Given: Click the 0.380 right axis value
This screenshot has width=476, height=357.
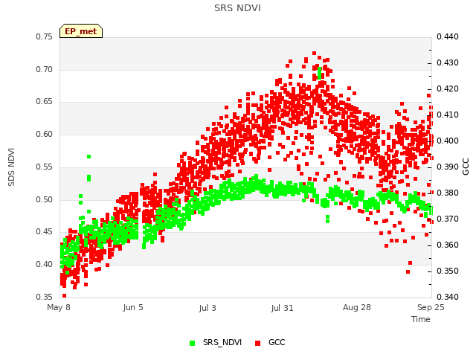Looking at the screenshot, I should click(x=448, y=193).
